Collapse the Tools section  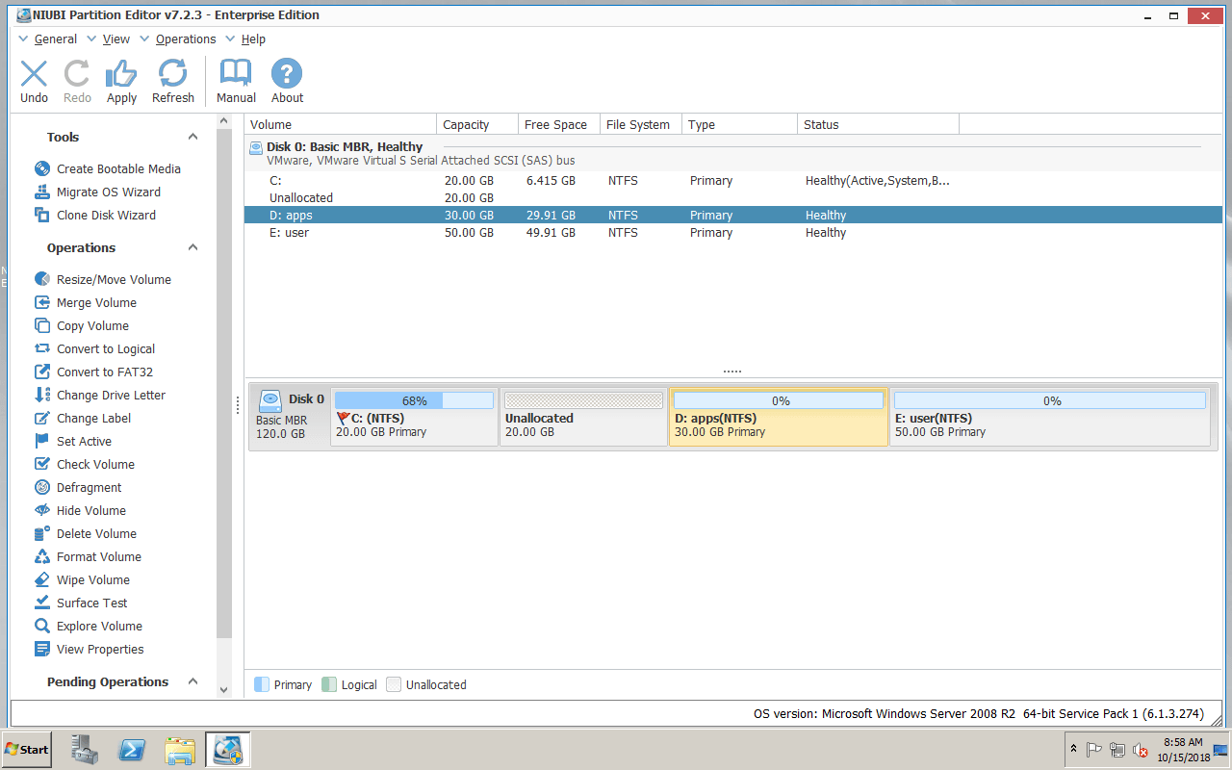pos(192,137)
